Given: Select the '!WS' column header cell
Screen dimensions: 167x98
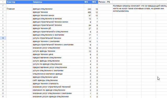Looking at the screenshot, I should [x=95, y=2].
